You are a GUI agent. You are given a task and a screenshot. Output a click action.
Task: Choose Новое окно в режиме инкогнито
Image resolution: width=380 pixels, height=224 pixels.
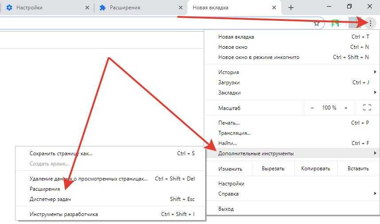pyautogui.click(x=259, y=57)
